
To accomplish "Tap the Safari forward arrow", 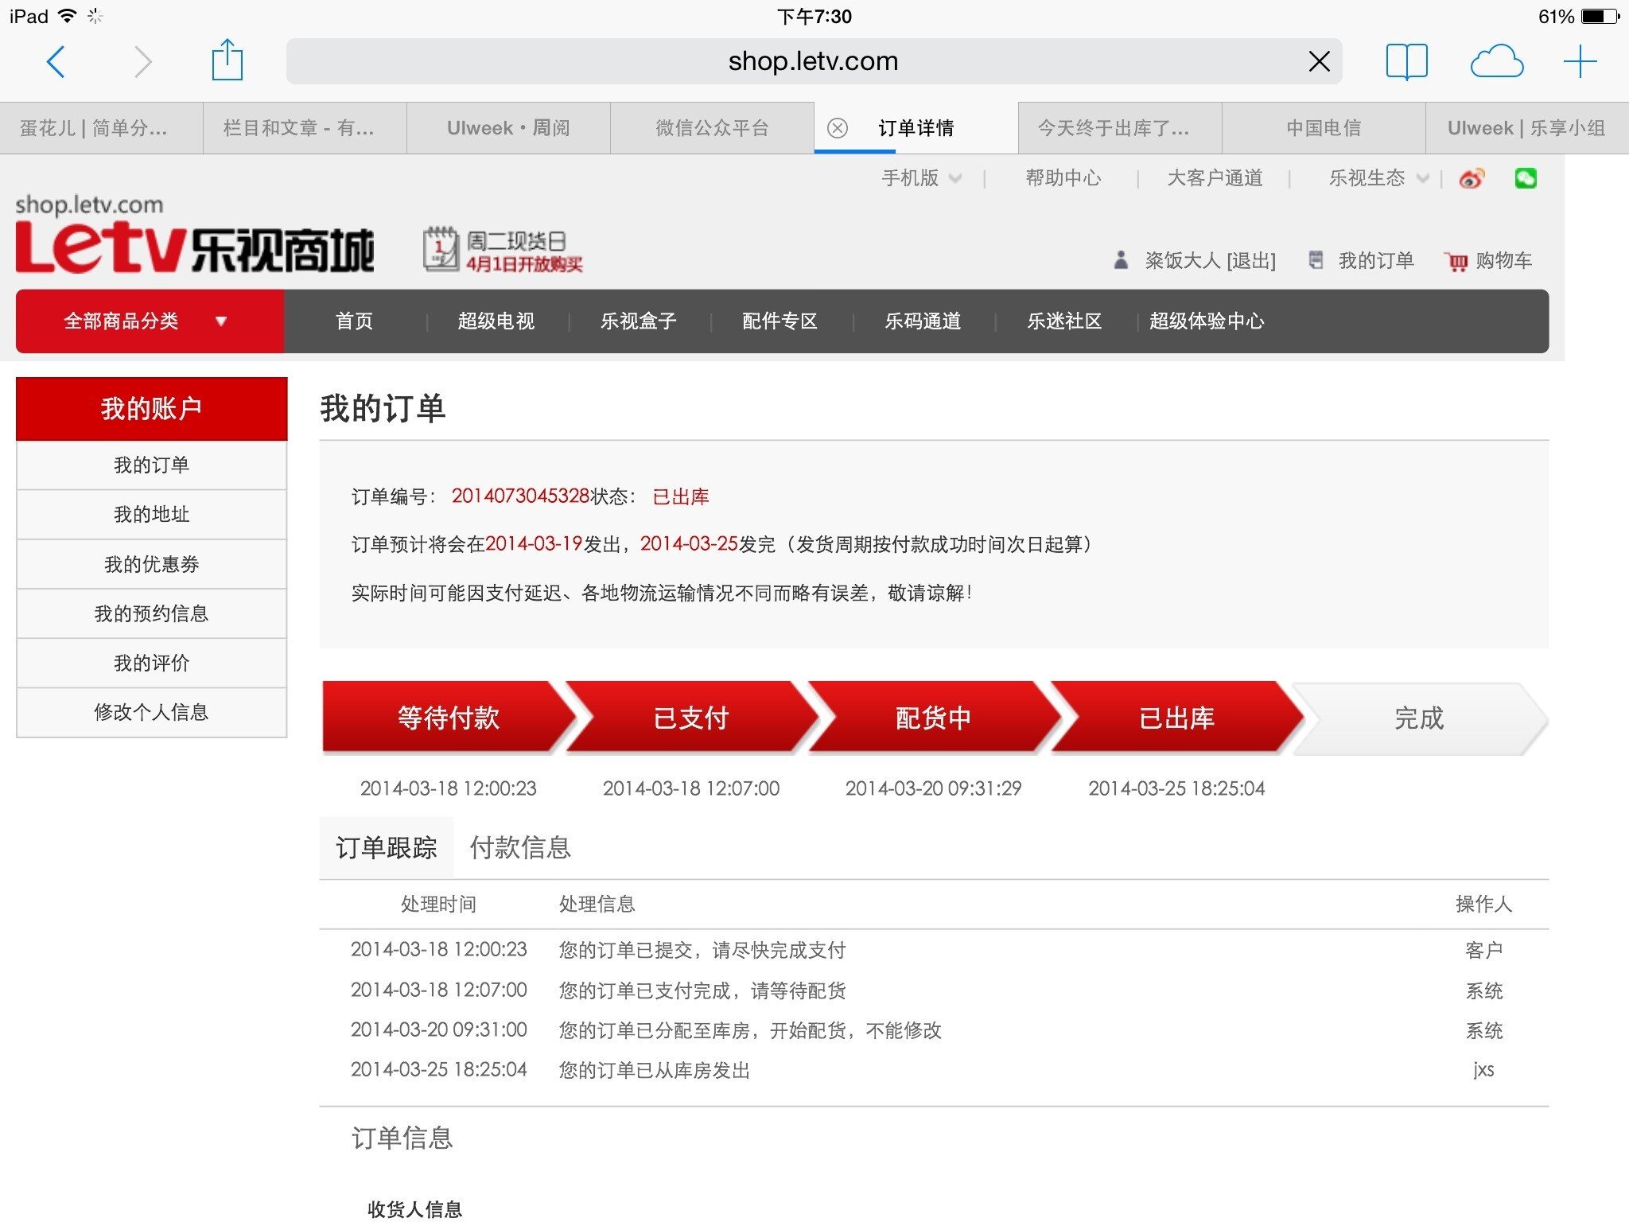I will [142, 61].
